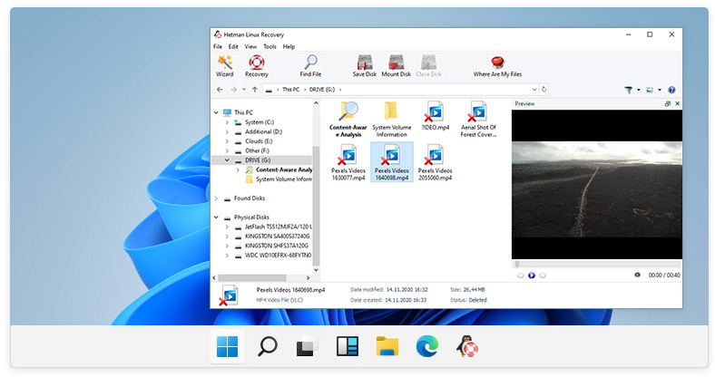Select Pexels Videos 2055060.mp4 file
This screenshot has height=377, width=715.
click(435, 162)
